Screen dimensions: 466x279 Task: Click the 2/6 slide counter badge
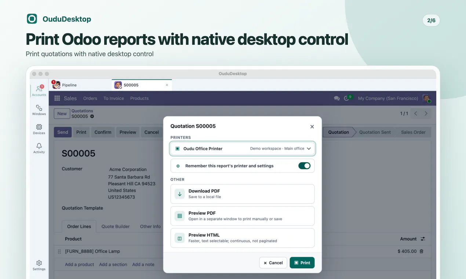[x=431, y=20]
